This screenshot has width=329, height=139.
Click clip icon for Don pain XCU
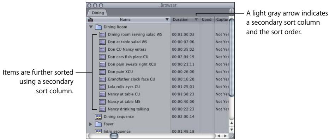102,72
